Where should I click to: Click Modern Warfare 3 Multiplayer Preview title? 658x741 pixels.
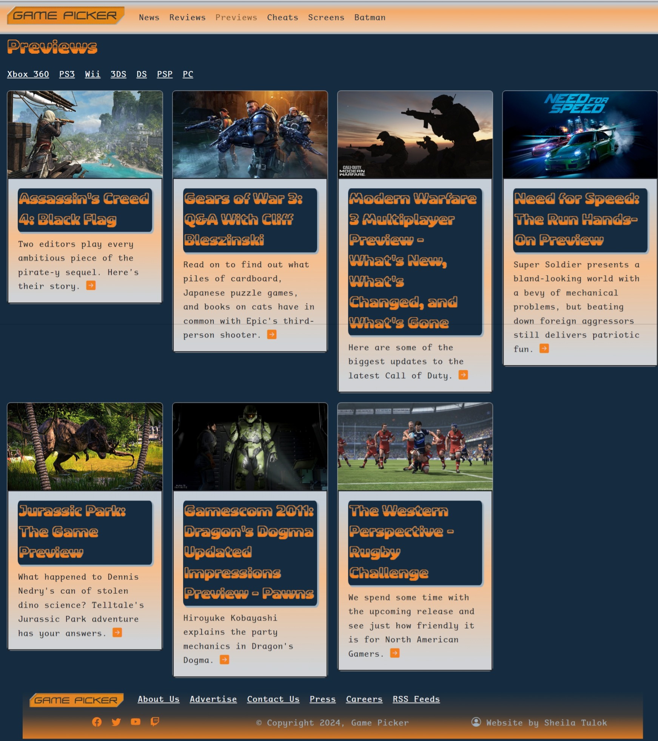point(415,261)
